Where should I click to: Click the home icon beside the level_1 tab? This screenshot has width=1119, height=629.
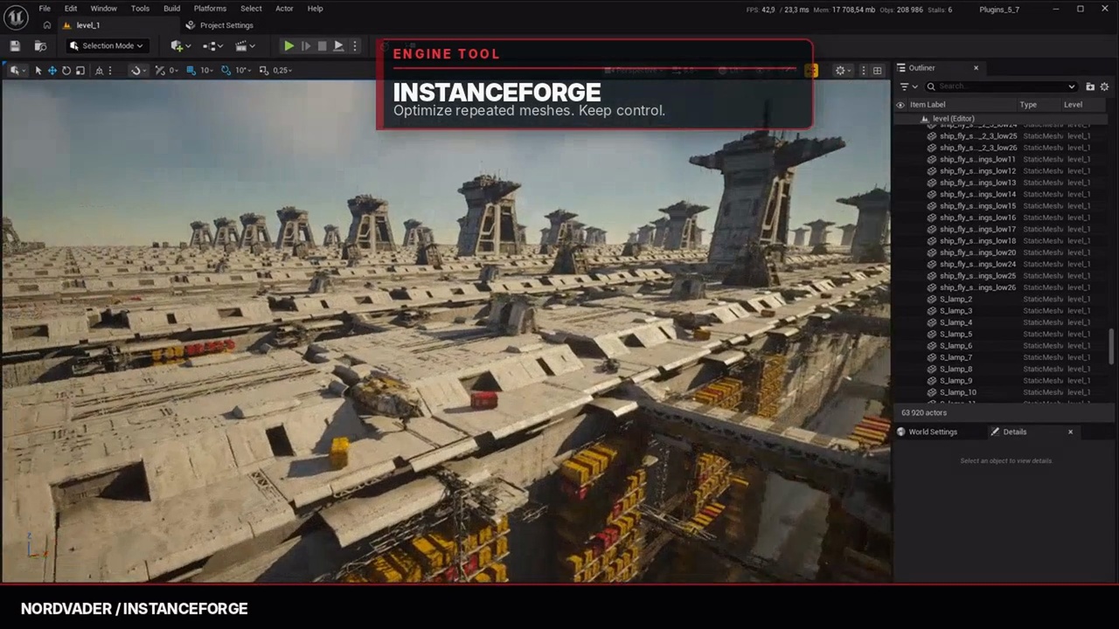tap(47, 25)
